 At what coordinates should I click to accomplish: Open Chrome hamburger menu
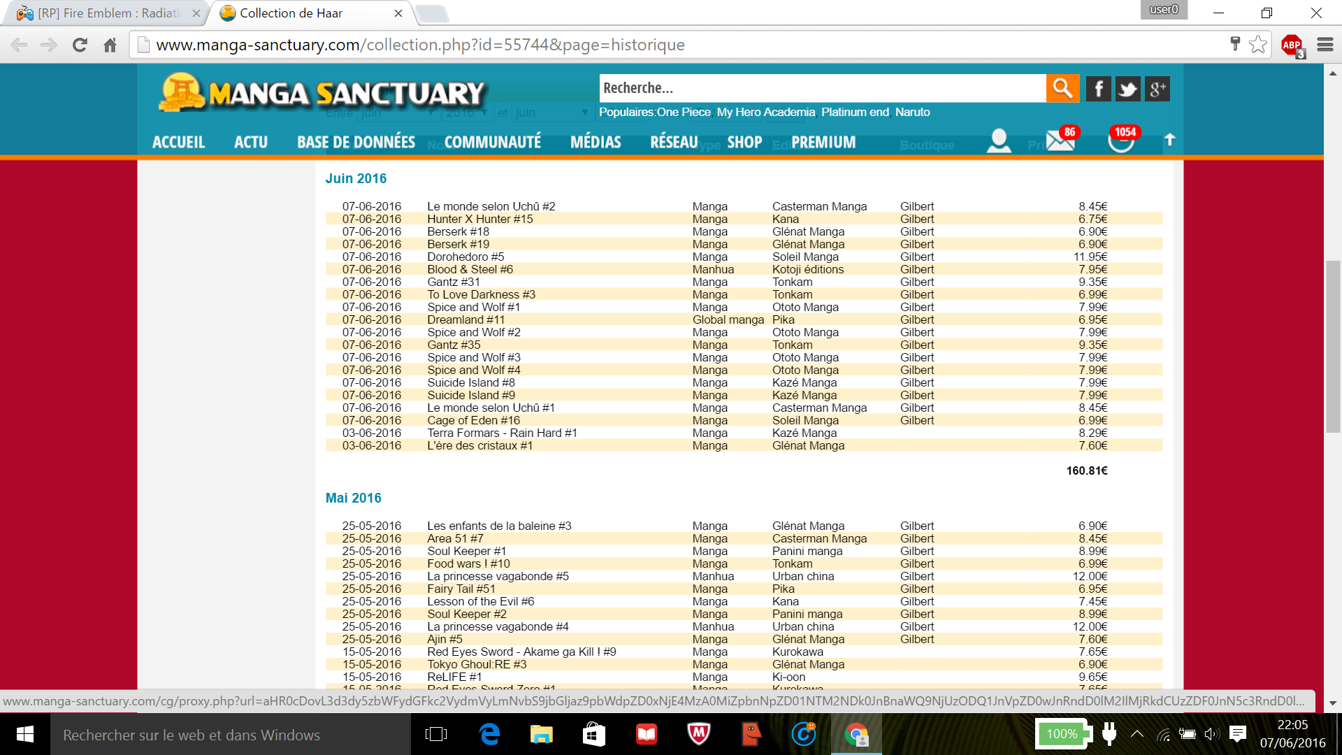point(1325,45)
